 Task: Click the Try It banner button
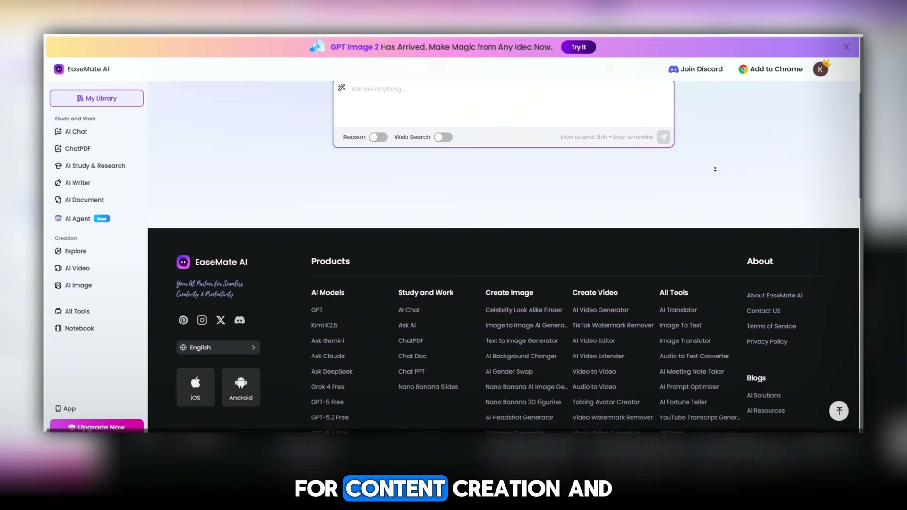point(578,47)
